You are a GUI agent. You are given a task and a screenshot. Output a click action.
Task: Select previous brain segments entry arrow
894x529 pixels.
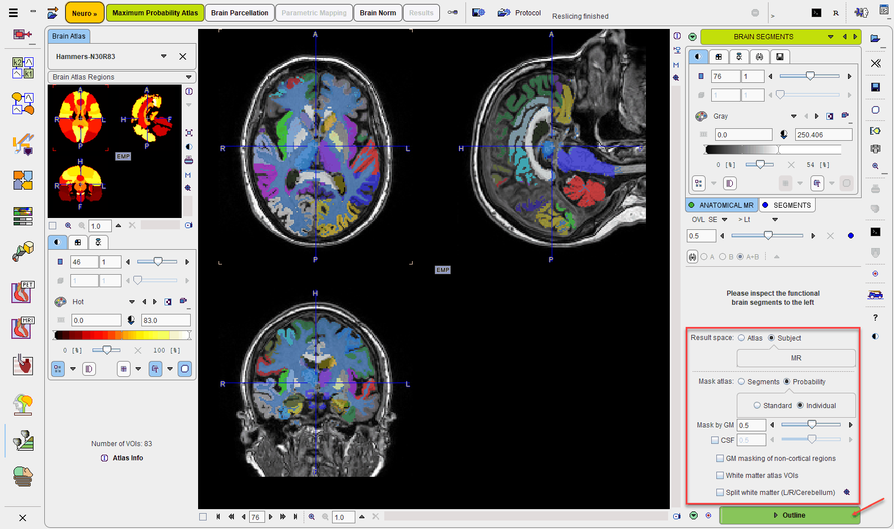point(845,37)
